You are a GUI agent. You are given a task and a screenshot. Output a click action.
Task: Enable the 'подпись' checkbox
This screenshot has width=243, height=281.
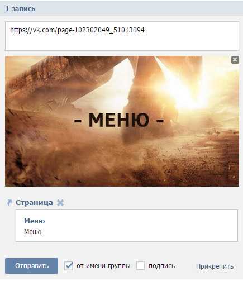(140, 266)
